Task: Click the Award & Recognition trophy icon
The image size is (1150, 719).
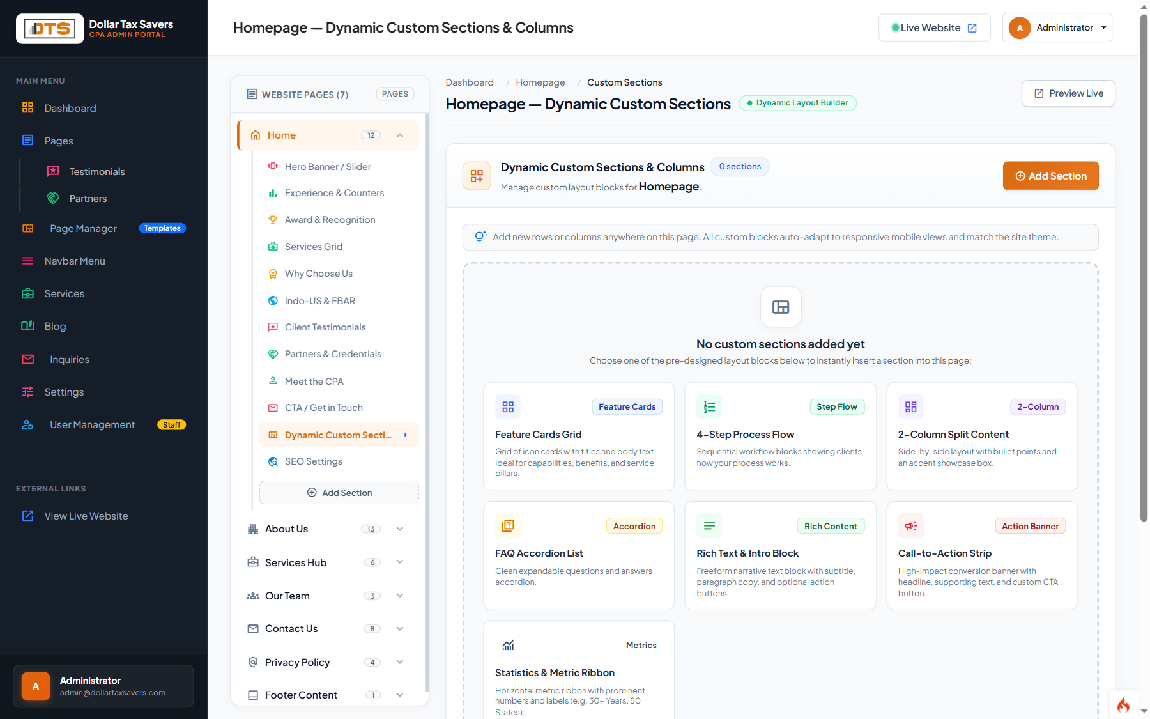Action: 273,220
